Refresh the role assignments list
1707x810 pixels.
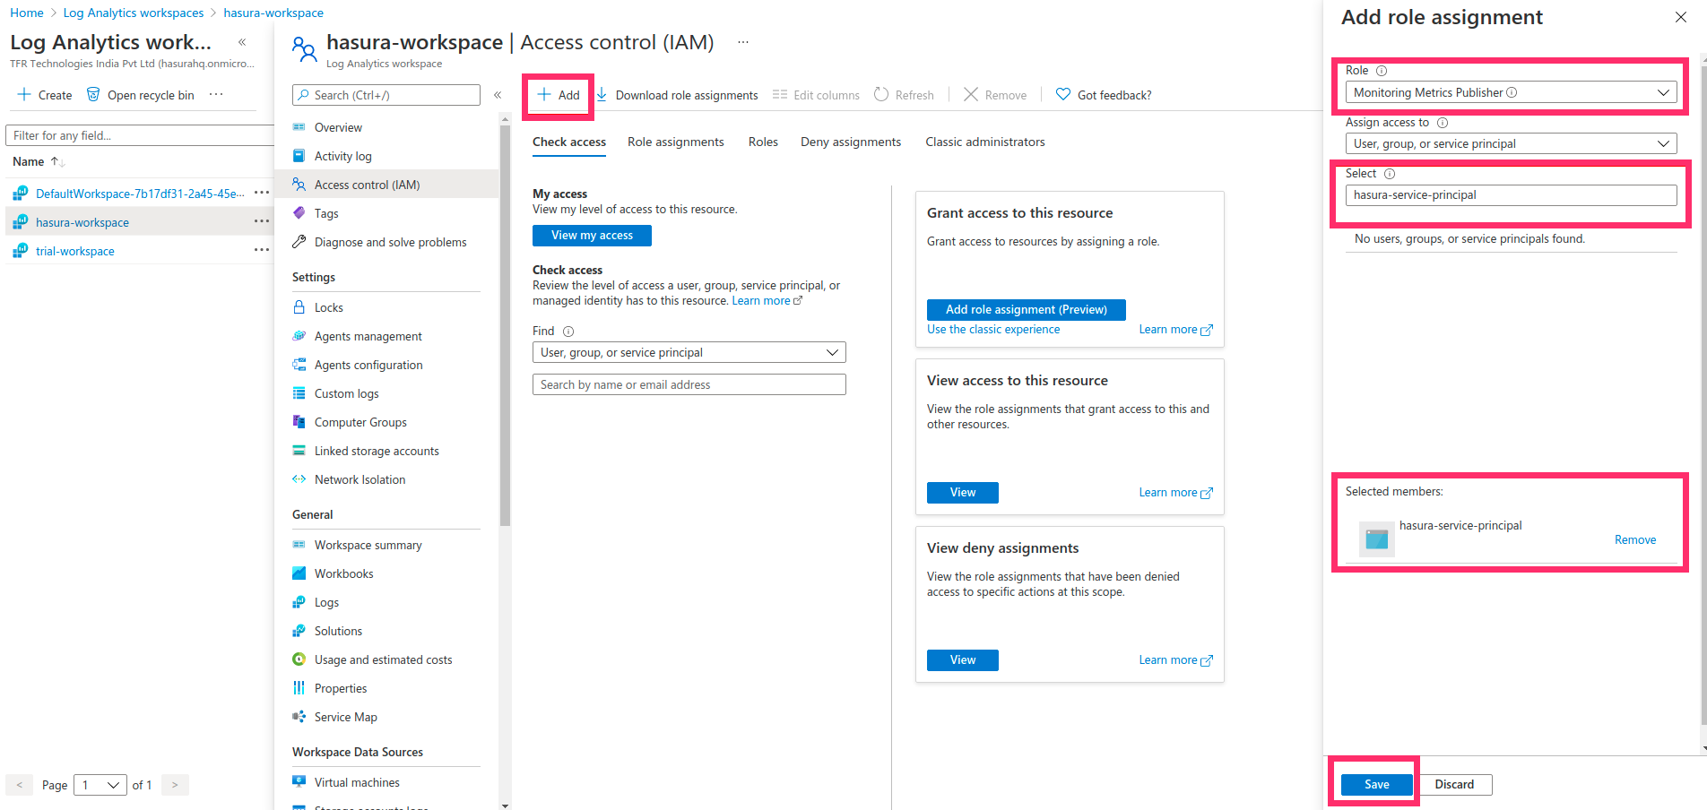[904, 94]
